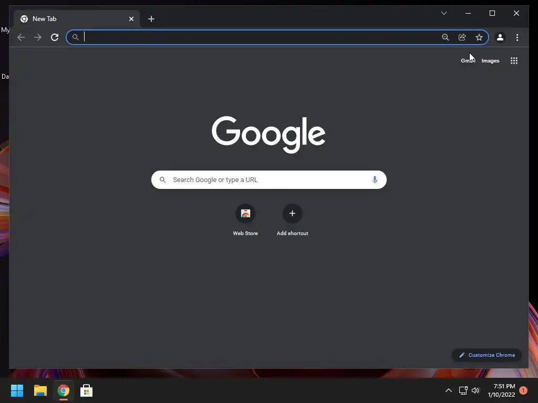
Task: Go forward using the forward arrow
Action: [x=38, y=37]
